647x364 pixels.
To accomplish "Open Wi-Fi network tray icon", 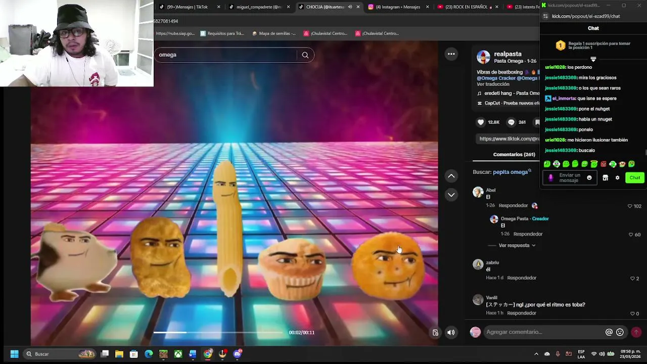I will 594,354.
